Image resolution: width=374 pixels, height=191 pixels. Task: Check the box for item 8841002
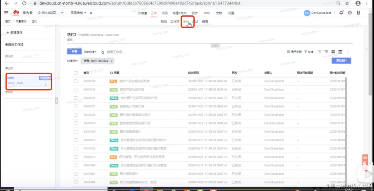tap(76, 174)
